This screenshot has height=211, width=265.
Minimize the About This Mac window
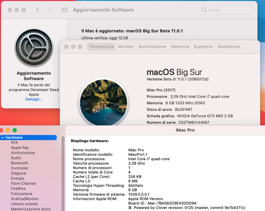(x=73, y=47)
